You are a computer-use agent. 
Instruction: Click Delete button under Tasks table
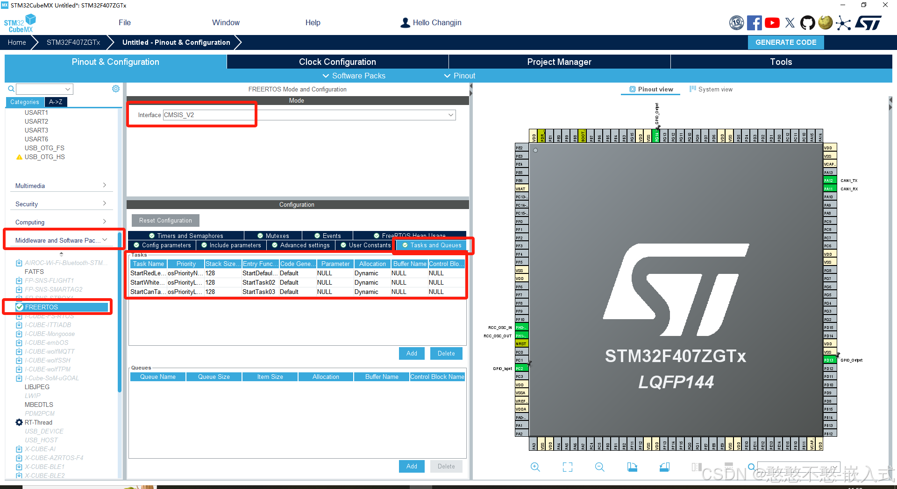pos(446,353)
